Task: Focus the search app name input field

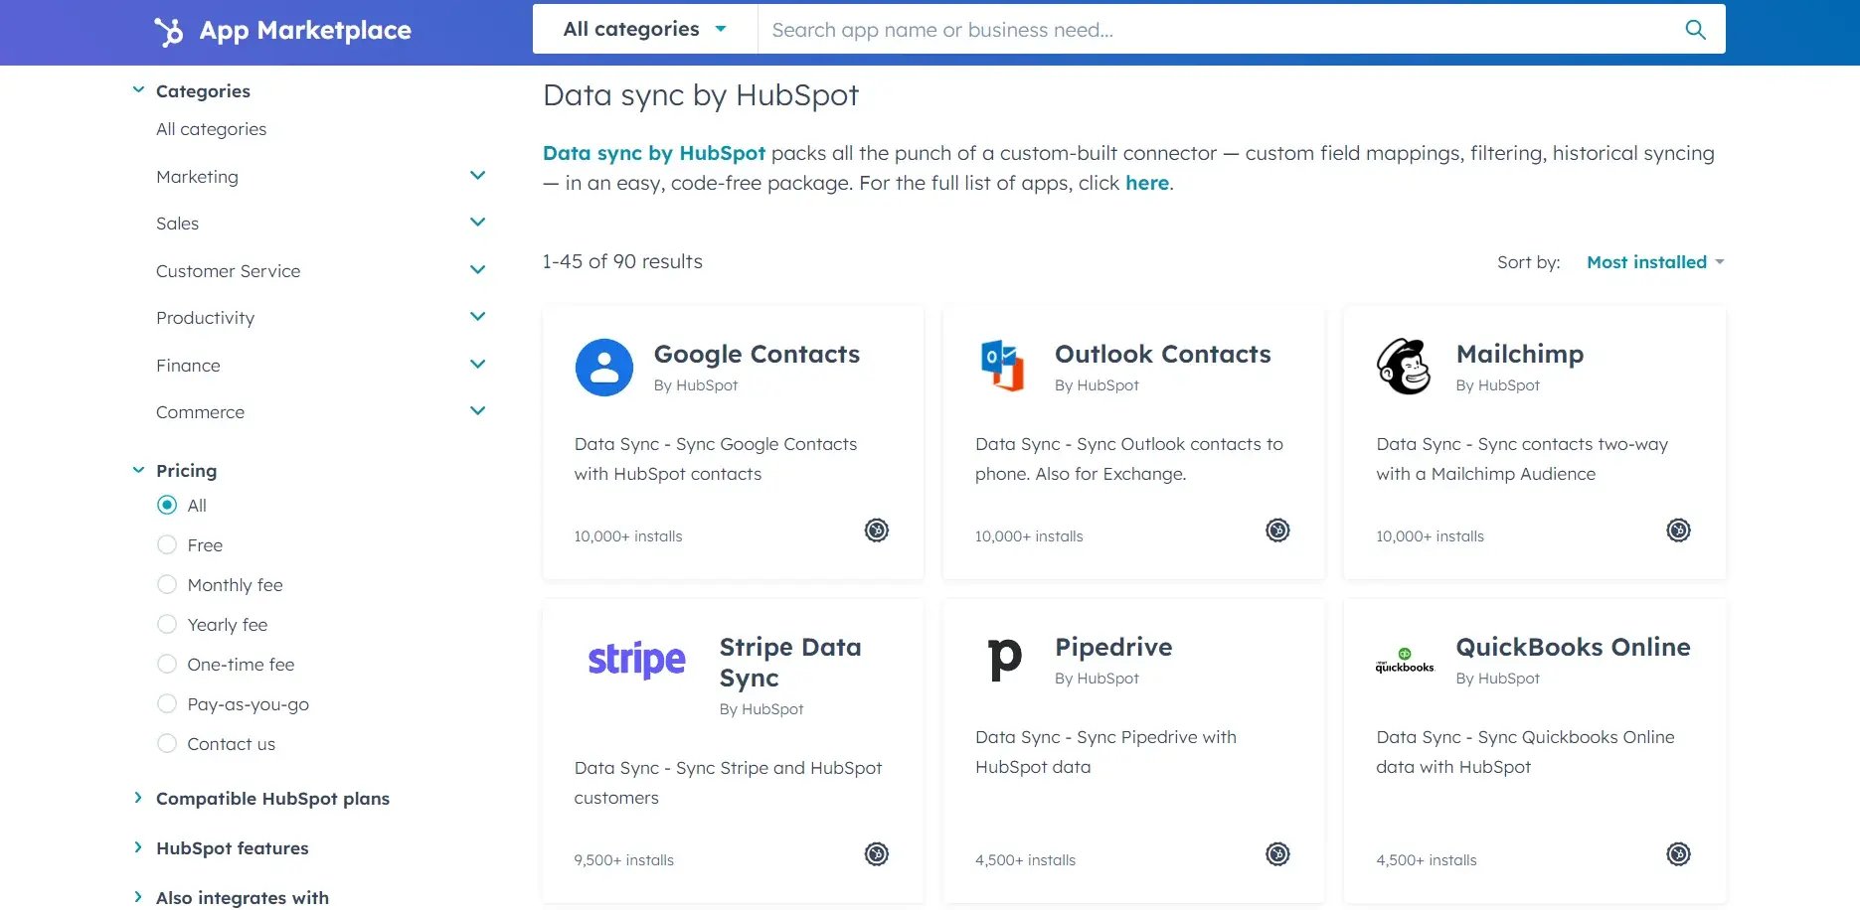Action: pyautogui.click(x=1221, y=30)
